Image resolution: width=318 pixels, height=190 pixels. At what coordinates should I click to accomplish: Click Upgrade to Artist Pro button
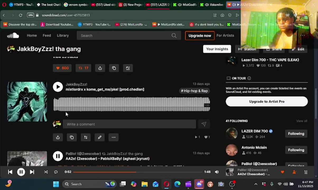coord(267,101)
